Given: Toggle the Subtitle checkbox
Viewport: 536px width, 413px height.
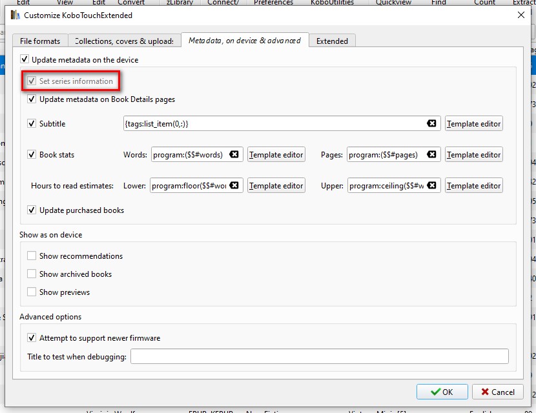Looking at the screenshot, I should (32, 123).
